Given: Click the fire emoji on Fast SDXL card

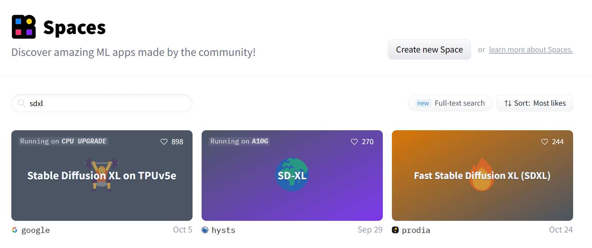Looking at the screenshot, I should (482, 174).
